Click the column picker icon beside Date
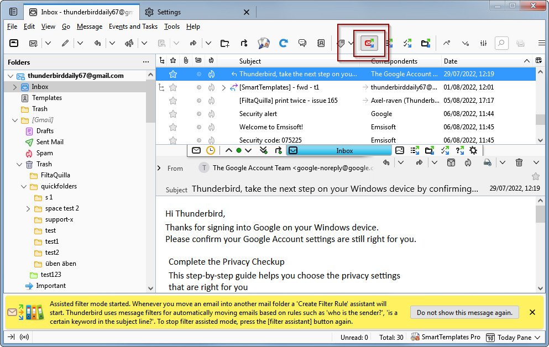 pos(539,61)
